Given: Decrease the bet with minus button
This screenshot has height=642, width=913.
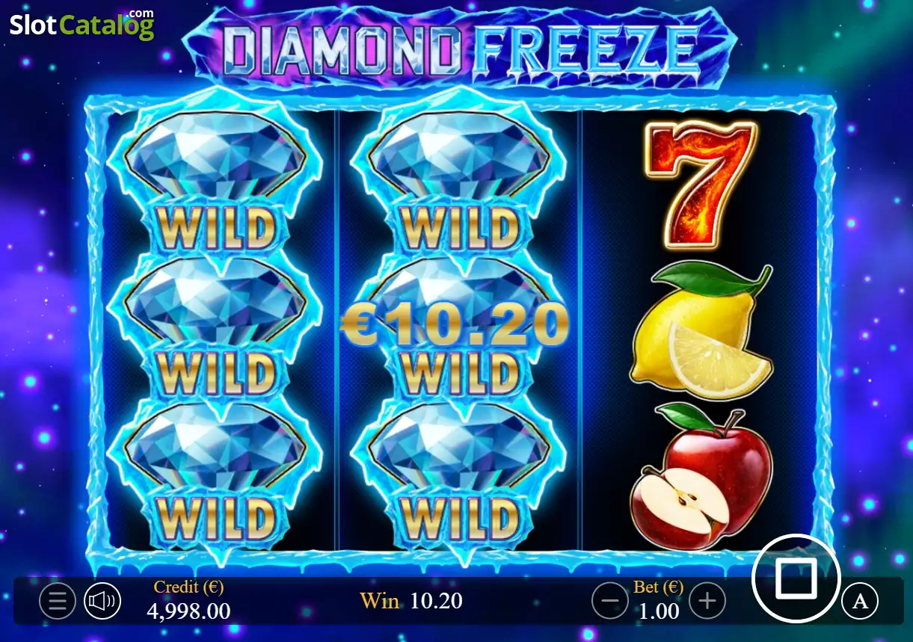Looking at the screenshot, I should click(x=610, y=600).
